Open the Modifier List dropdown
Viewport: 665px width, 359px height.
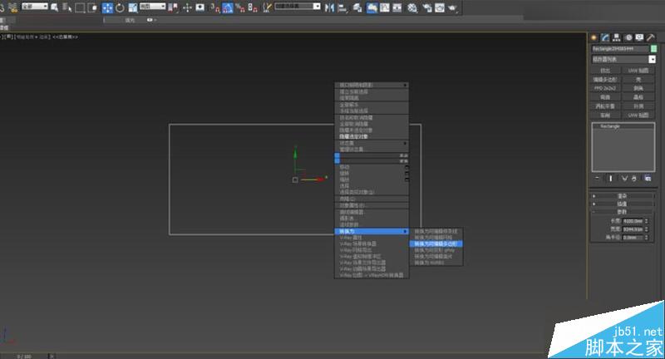pos(623,60)
